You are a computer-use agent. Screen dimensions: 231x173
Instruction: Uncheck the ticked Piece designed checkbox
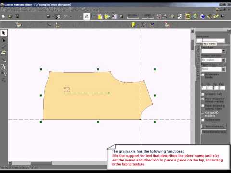tap(203, 99)
